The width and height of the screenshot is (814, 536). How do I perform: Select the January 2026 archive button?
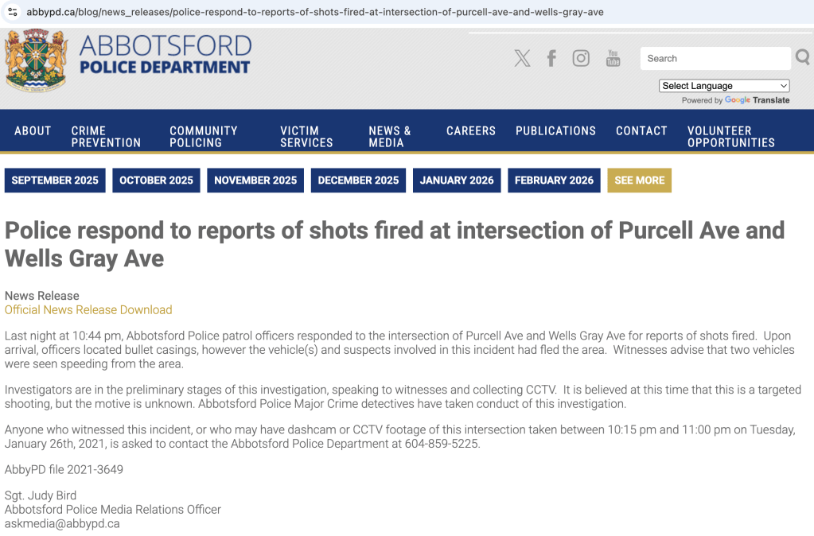457,181
